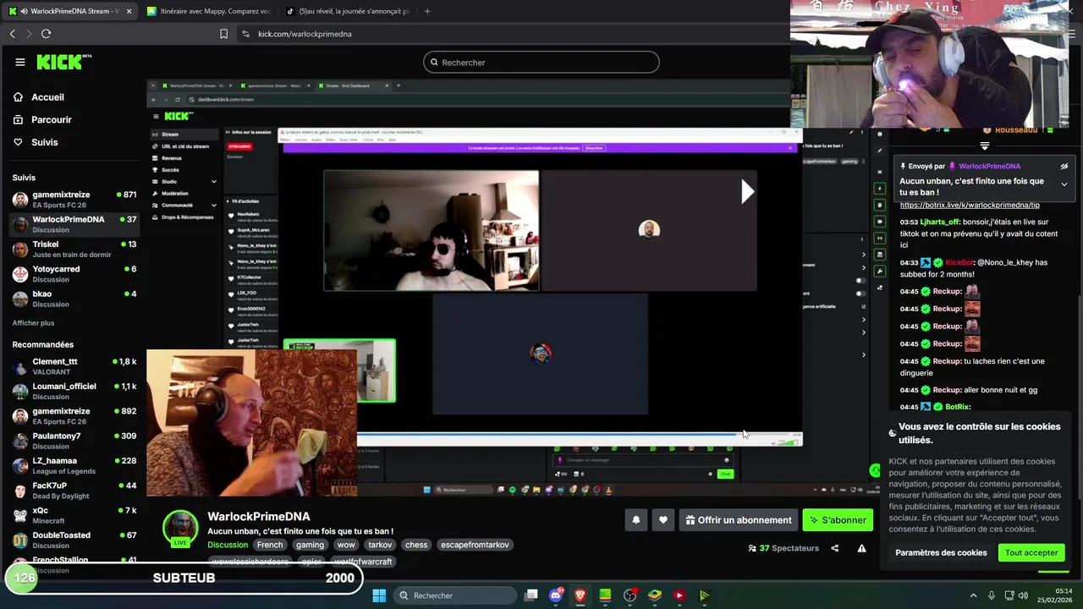
Task: Open the botrix.live tip link in chat
Action: pyautogui.click(x=970, y=205)
